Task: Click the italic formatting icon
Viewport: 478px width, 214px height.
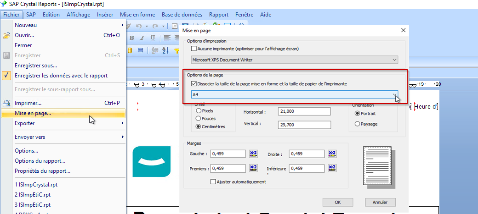Action: (142, 38)
